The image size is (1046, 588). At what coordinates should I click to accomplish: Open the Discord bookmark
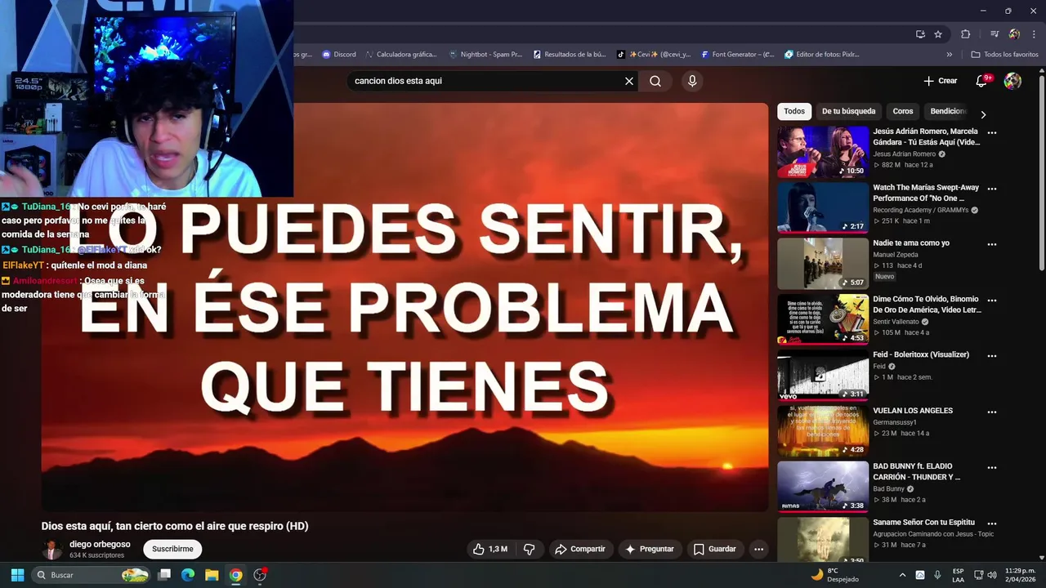(339, 55)
